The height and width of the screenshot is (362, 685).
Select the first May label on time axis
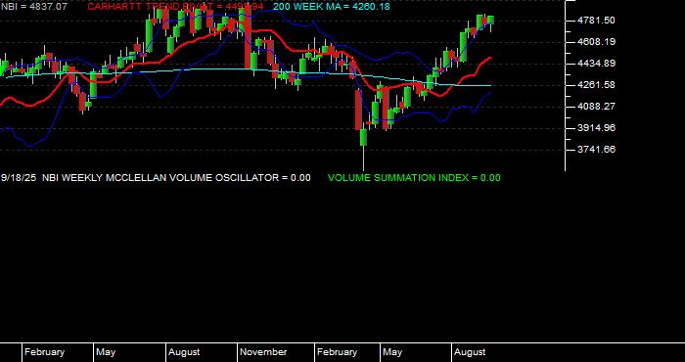coord(106,352)
